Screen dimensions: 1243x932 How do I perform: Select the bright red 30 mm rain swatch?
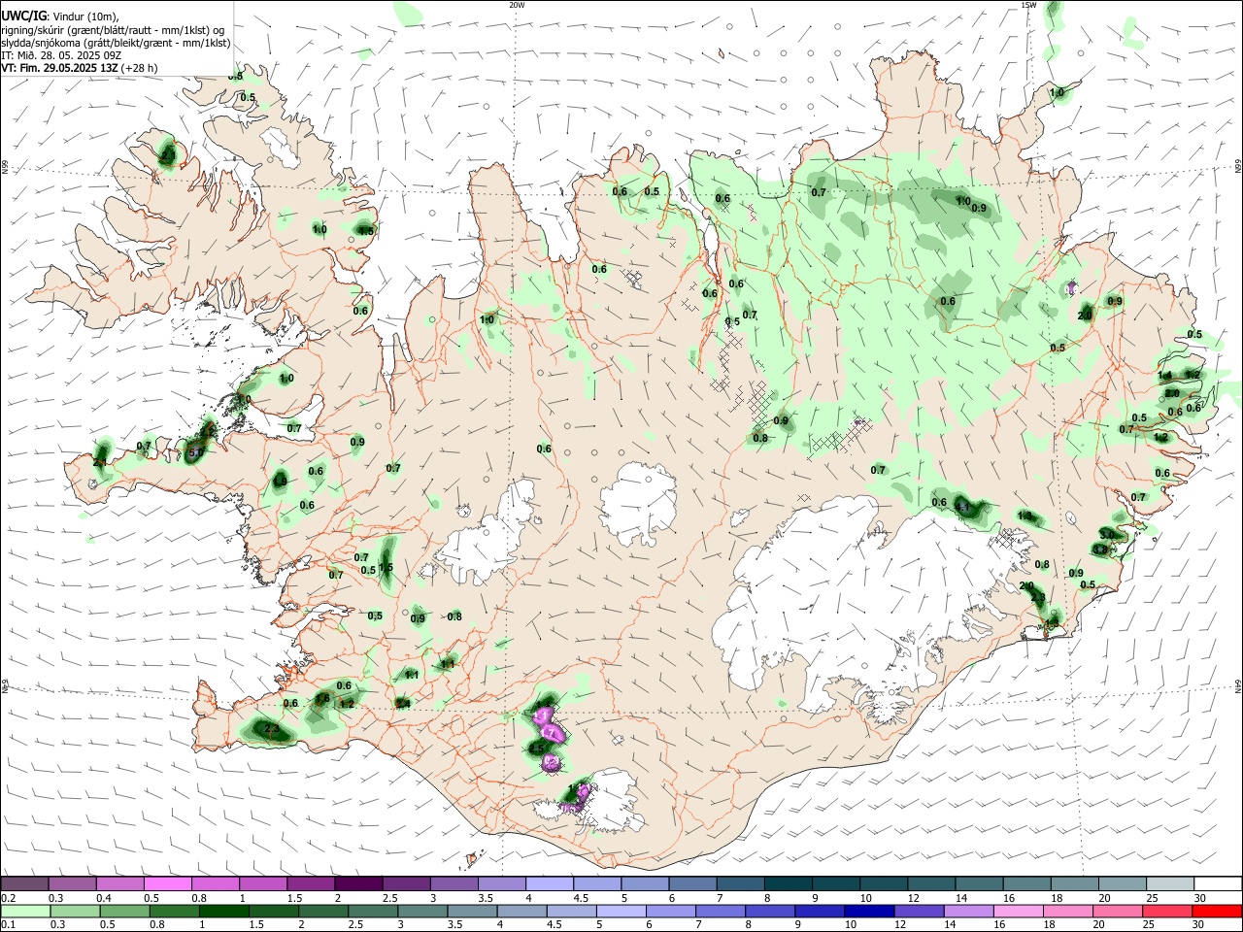pos(1219,911)
